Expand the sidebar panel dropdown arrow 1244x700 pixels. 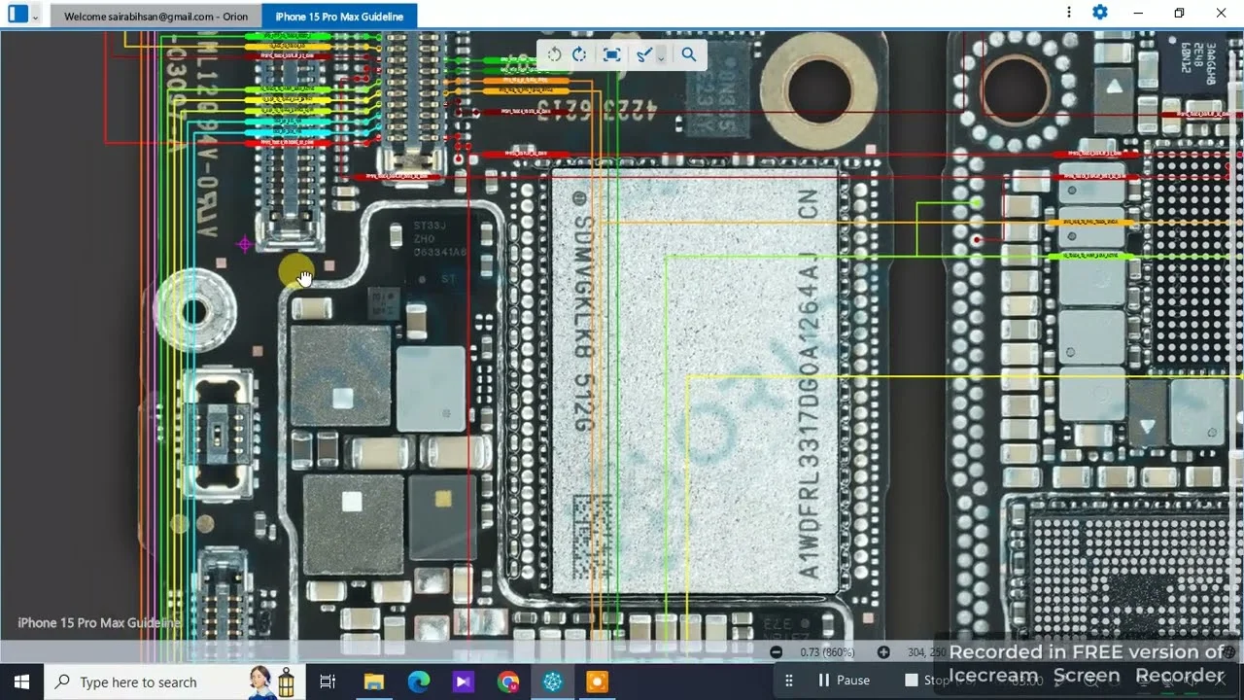click(x=36, y=16)
